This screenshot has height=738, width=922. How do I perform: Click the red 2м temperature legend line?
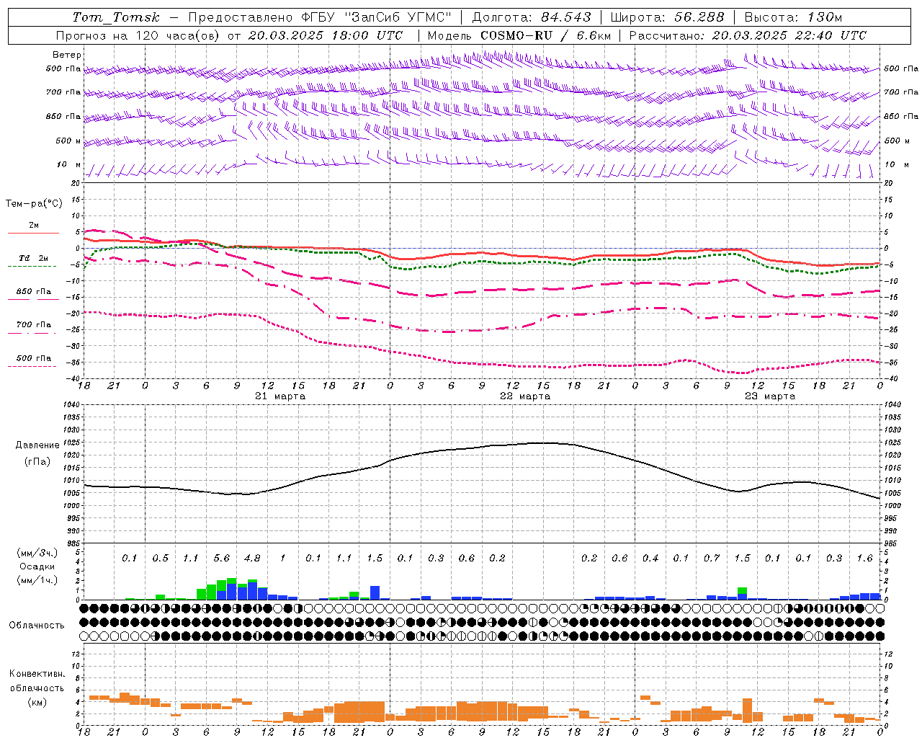tap(33, 233)
